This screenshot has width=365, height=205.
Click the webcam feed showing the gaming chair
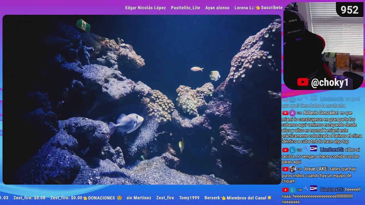[x=323, y=46]
